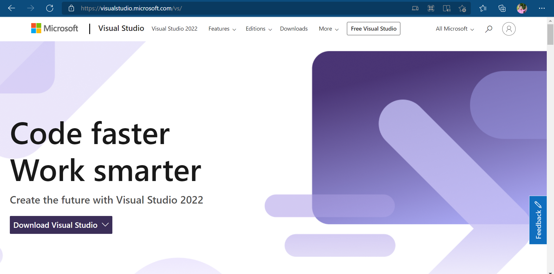Open browser Settings and more menu
Screen dimensions: 554x274
(x=542, y=8)
